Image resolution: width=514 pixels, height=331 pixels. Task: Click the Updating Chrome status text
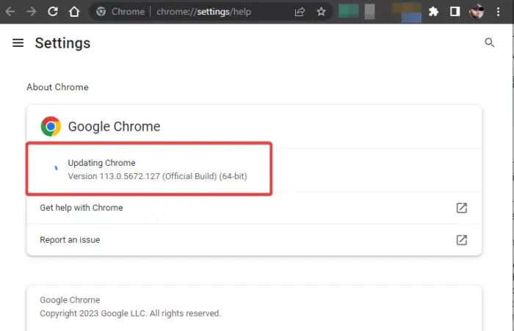(101, 163)
